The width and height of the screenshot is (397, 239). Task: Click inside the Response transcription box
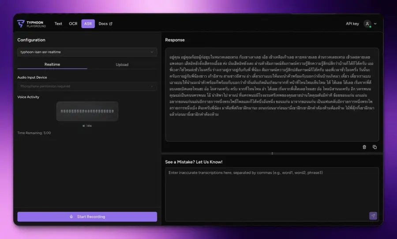[x=272, y=95]
